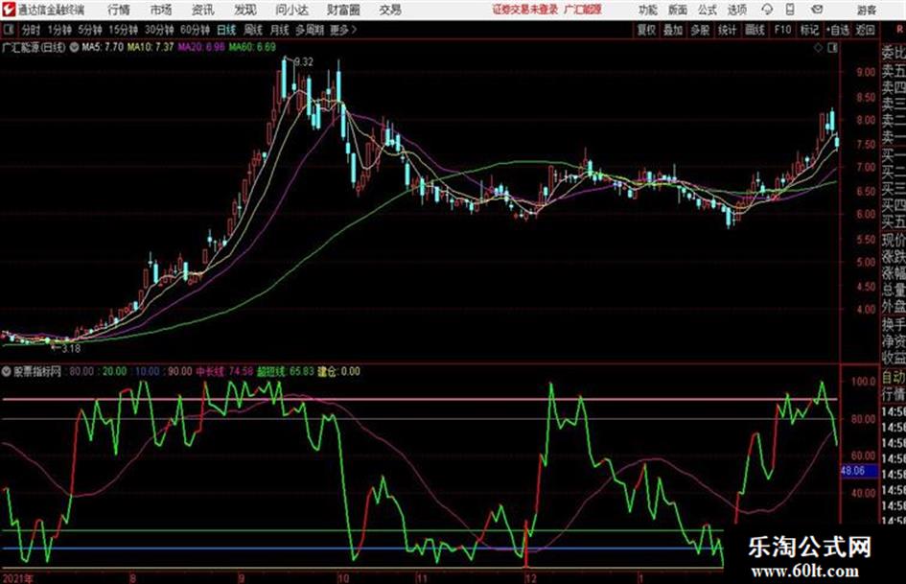Open the round settings icon beside 广汇能源(日线)
Screen dimensions: 906x584
(74, 47)
